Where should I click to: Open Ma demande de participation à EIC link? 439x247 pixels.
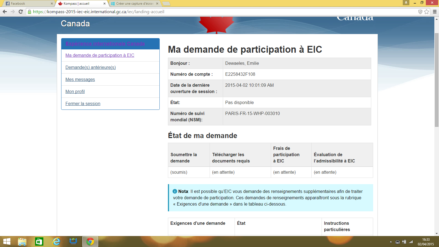coord(100,55)
